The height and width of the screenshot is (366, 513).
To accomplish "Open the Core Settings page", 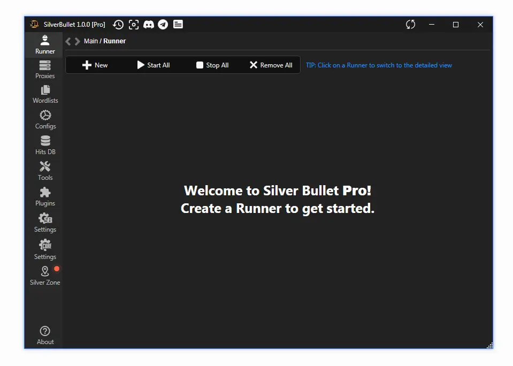I will [45, 249].
